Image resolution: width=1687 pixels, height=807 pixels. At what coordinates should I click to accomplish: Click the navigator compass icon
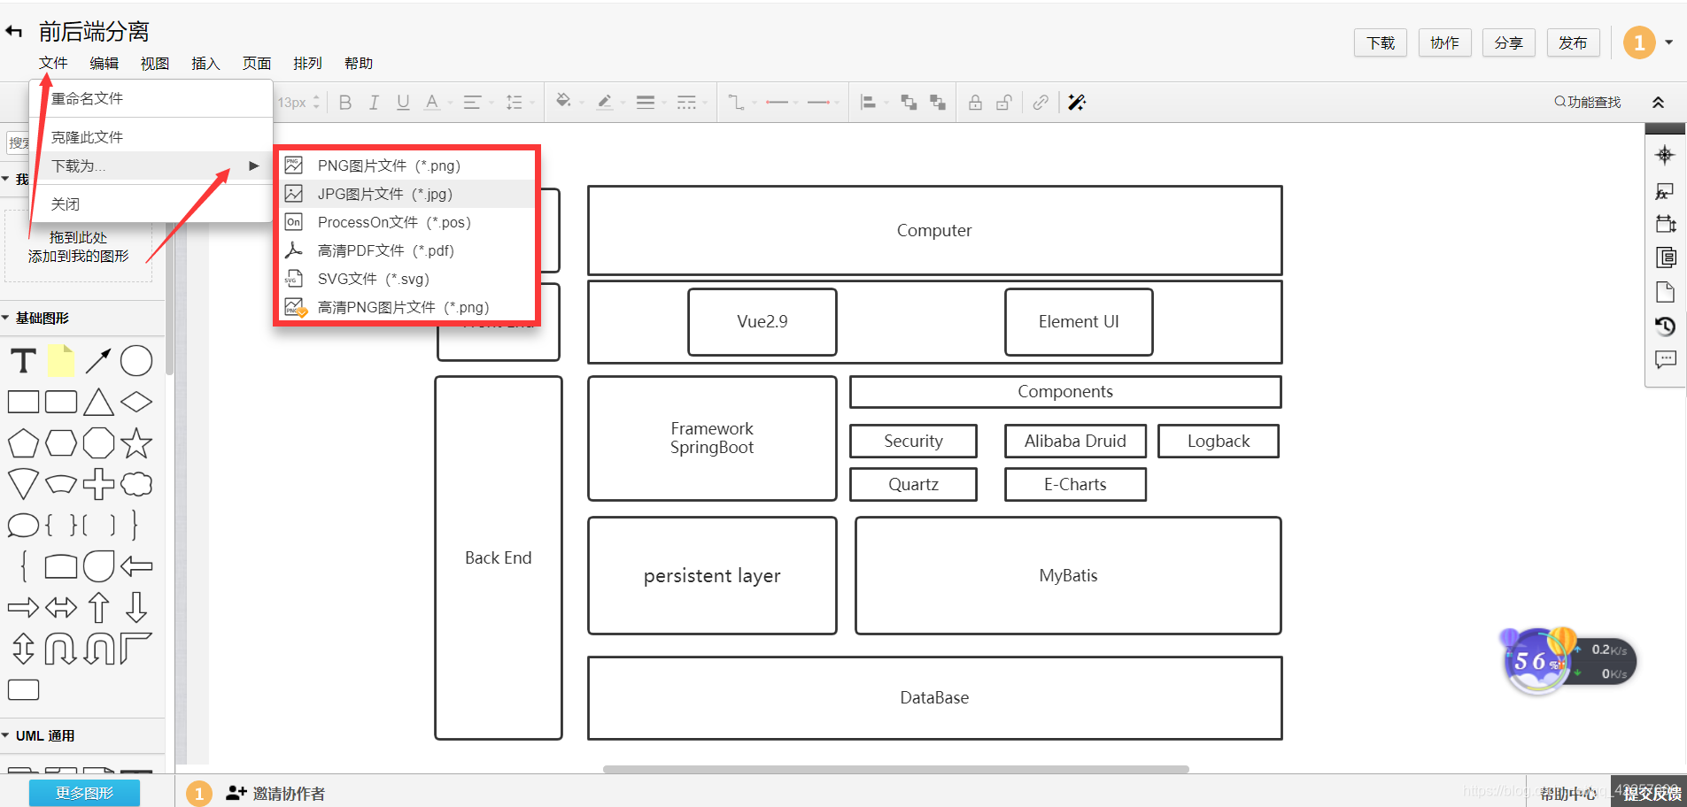[x=1665, y=155]
